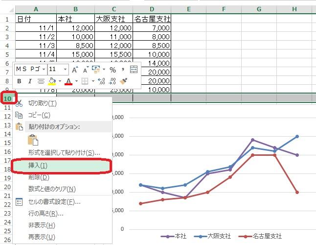The image size is (316, 245).
Task: Apply comma style button
Action: [x=123, y=70]
